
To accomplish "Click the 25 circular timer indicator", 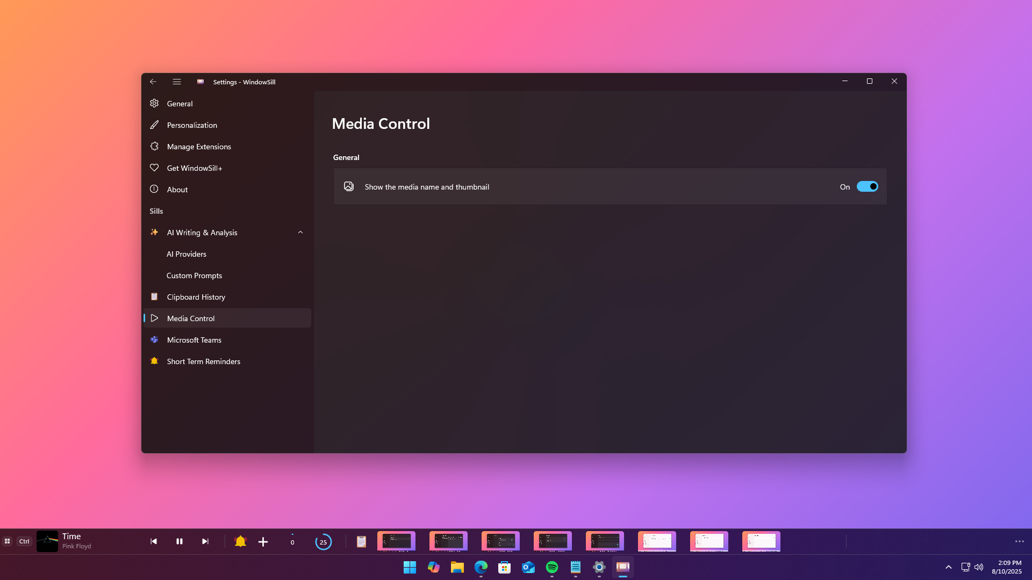I will coord(323,542).
